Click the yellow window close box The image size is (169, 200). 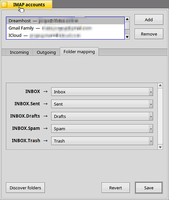[x=4, y=4]
